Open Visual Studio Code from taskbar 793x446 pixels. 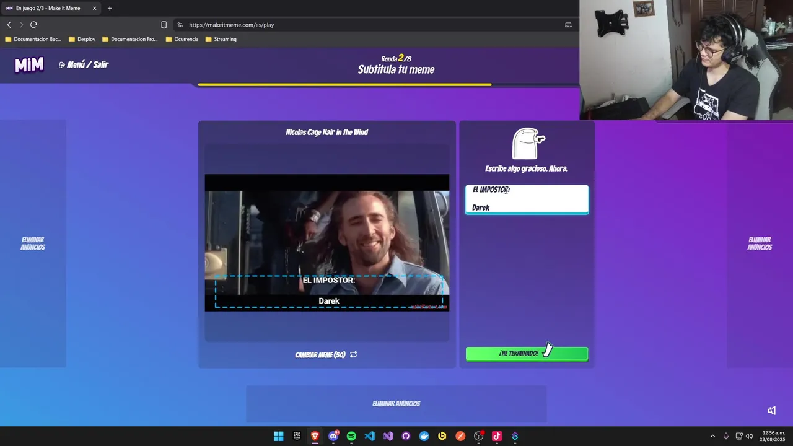pos(369,436)
